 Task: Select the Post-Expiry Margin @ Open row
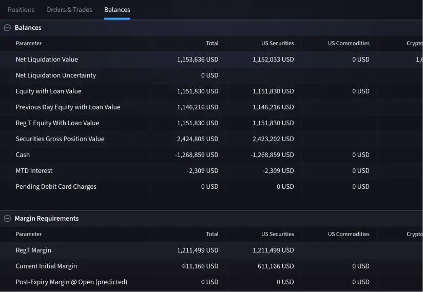(71, 282)
